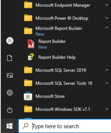Expand the Microsoft Power BI Desktop chevron
The image size is (111, 133).
click(107, 18)
